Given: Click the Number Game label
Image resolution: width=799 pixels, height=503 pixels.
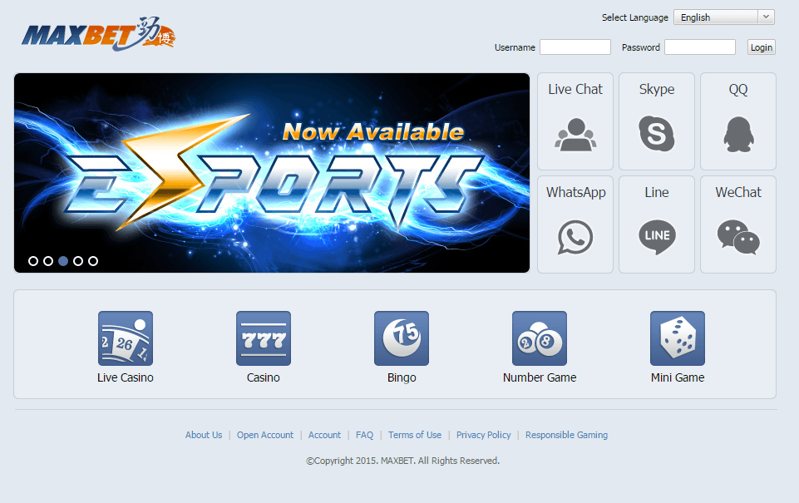Looking at the screenshot, I should pyautogui.click(x=540, y=377).
